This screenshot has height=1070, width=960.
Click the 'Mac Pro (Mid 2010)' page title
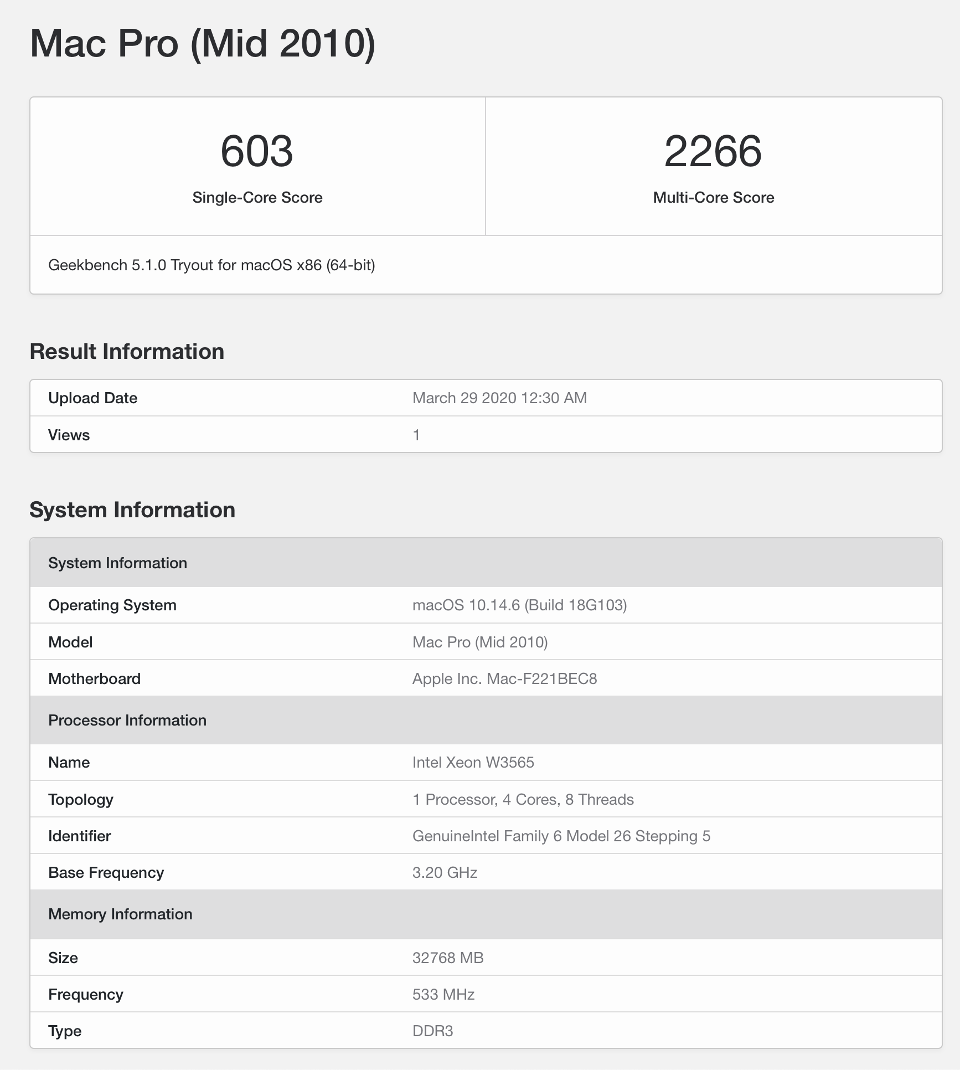(203, 43)
